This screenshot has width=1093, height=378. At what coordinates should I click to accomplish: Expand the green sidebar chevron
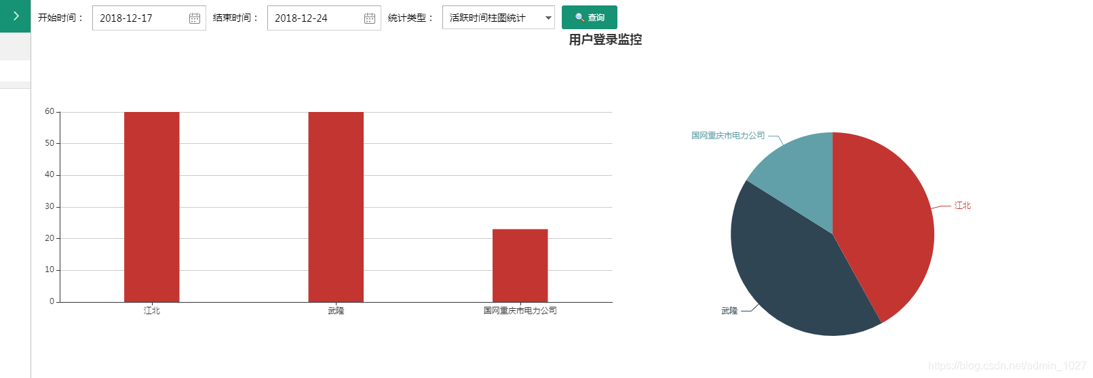click(16, 16)
